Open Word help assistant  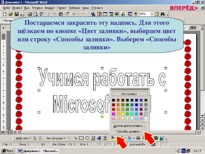(157, 14)
